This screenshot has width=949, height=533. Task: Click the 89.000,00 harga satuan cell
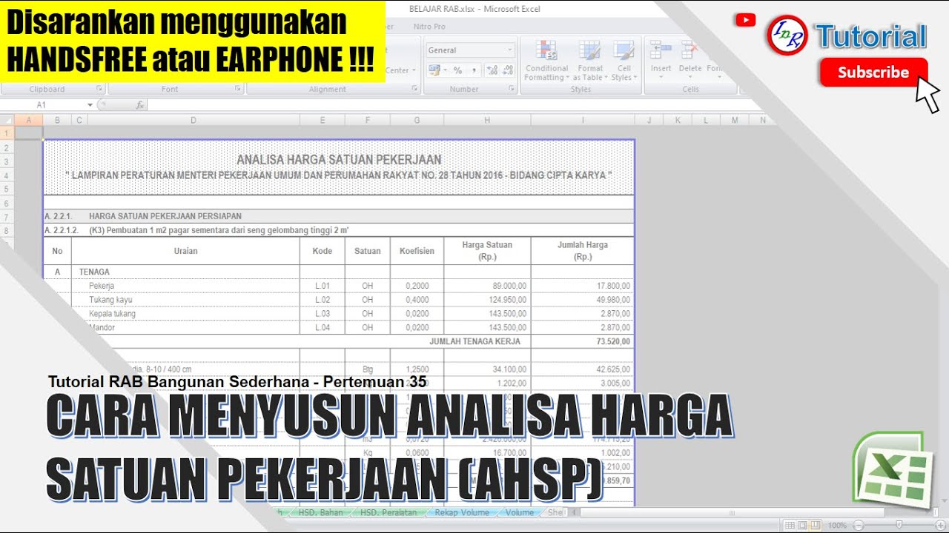point(487,286)
